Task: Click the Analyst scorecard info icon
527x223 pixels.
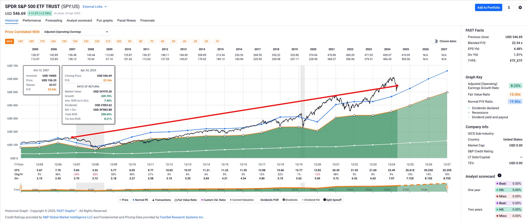Action: 500,175
